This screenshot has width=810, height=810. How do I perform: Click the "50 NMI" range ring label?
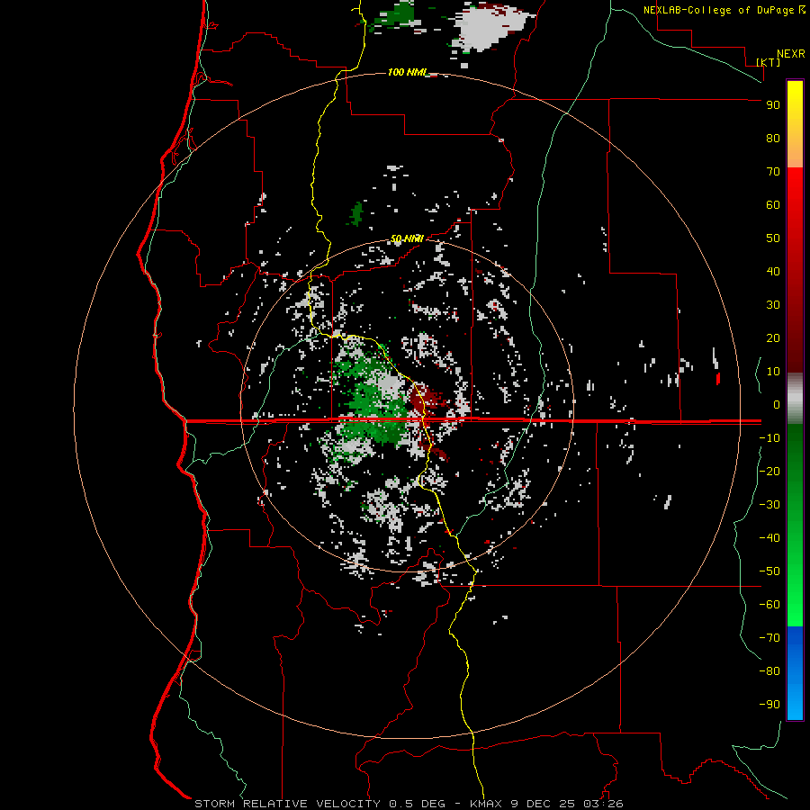coord(407,238)
